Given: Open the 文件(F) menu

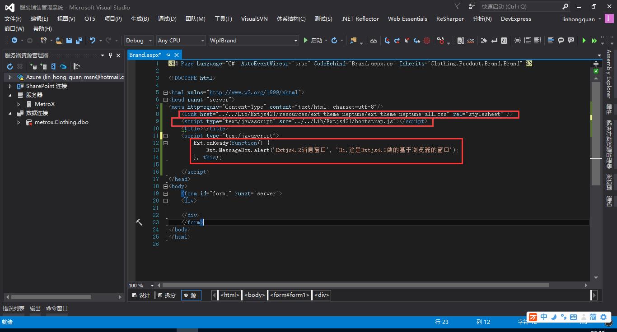Looking at the screenshot, I should (13, 19).
